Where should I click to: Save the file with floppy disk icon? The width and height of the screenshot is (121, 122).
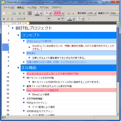click(x=14, y=13)
